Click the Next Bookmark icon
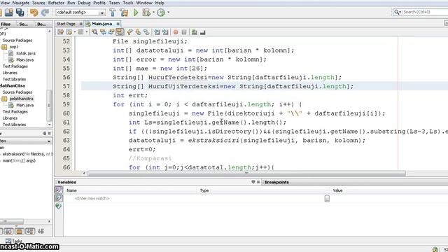Viewport: 448px width, 252px height. 139,32
